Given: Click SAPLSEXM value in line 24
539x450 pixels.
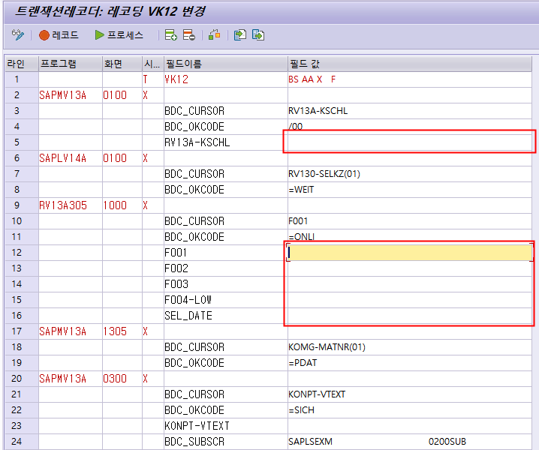Looking at the screenshot, I should click(310, 442).
